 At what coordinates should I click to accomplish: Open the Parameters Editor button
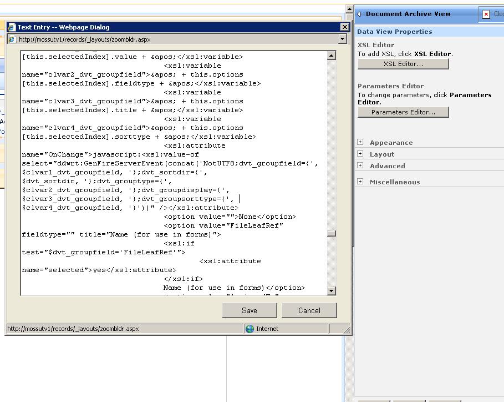tap(403, 112)
